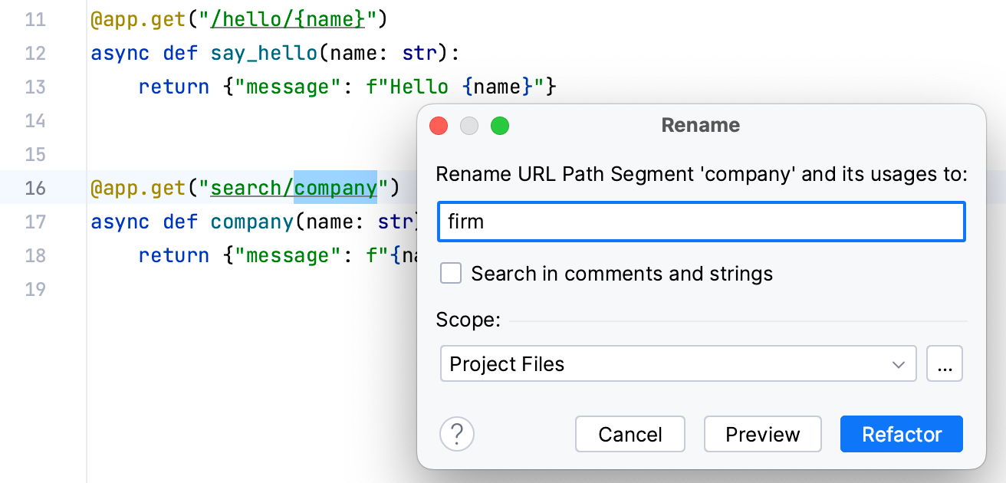This screenshot has height=483, width=1006.
Task: Click the /hello/{name} URL path
Action: click(288, 19)
